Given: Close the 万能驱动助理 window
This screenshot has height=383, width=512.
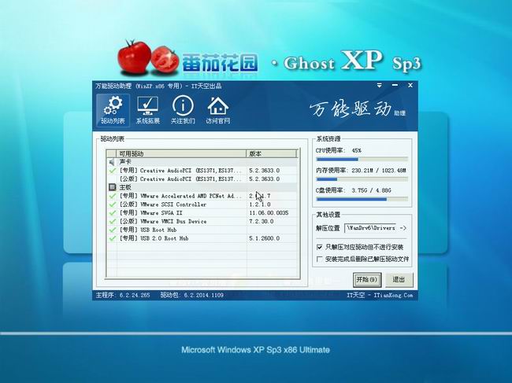Looking at the screenshot, I should [x=410, y=86].
